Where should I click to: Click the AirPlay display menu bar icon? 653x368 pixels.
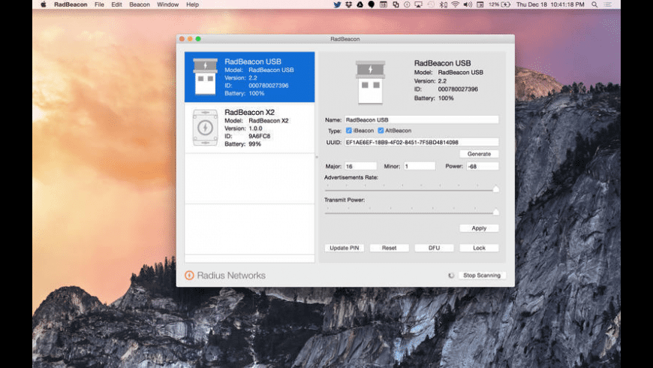(419, 5)
